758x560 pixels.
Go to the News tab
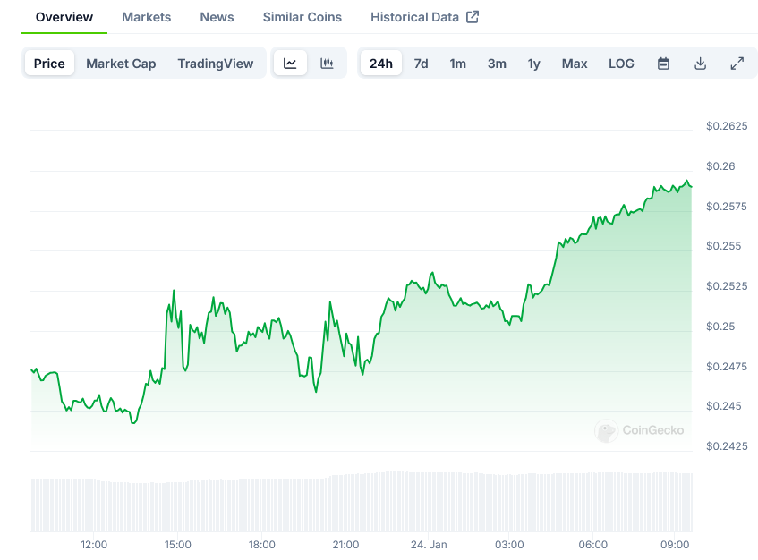pyautogui.click(x=217, y=17)
